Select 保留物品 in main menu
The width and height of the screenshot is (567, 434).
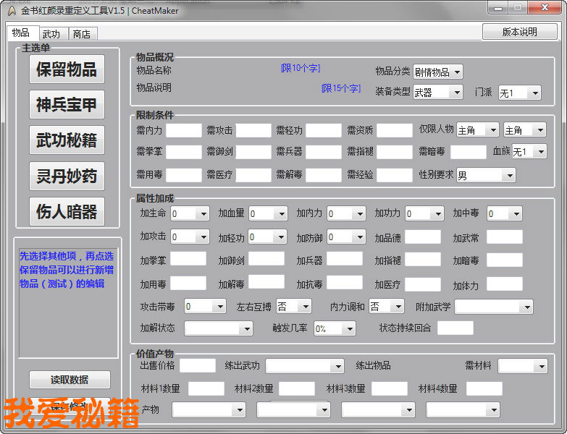coord(67,69)
